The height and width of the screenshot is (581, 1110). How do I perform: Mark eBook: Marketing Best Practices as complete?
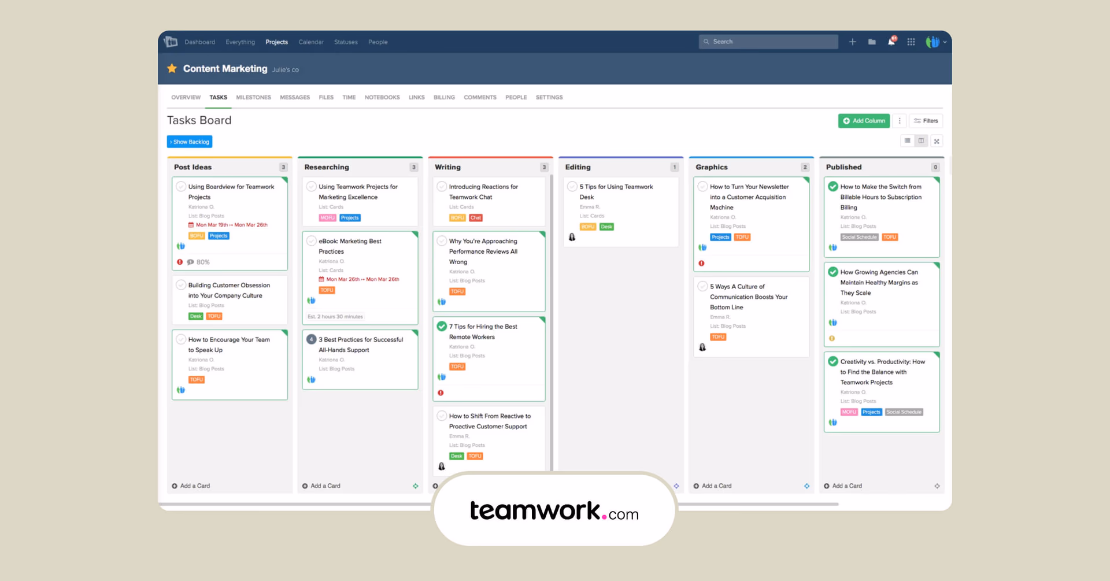(311, 241)
